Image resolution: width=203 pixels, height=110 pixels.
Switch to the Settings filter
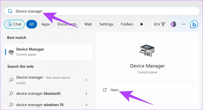coord(106,24)
